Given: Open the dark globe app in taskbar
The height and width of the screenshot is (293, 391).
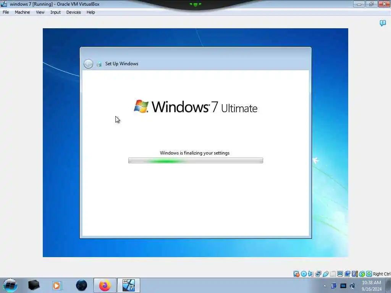Looking at the screenshot, I should (x=82, y=285).
